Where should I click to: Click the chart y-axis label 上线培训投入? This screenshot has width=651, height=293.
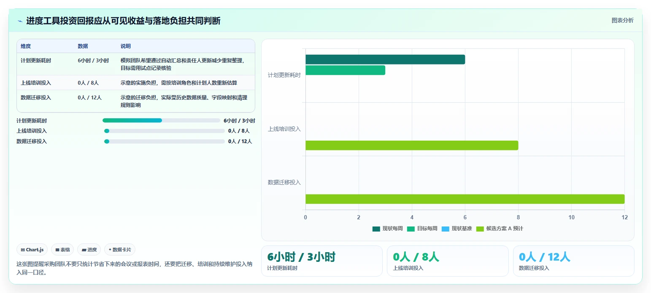tap(284, 129)
